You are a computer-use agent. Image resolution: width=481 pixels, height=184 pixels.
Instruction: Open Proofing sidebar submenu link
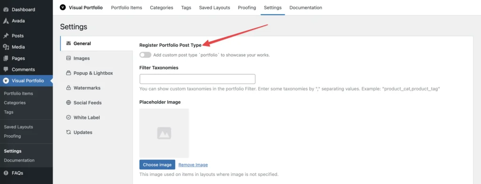[x=12, y=136]
